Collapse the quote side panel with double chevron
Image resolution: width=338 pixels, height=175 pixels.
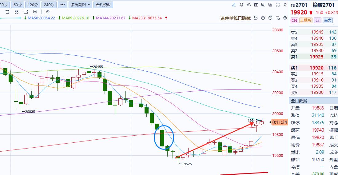tap(285, 5)
